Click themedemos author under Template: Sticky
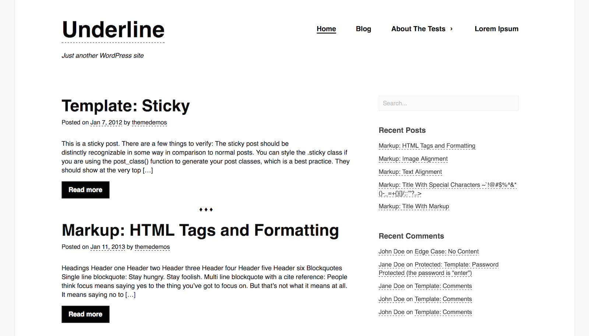Image resolution: width=589 pixels, height=336 pixels. 149,123
